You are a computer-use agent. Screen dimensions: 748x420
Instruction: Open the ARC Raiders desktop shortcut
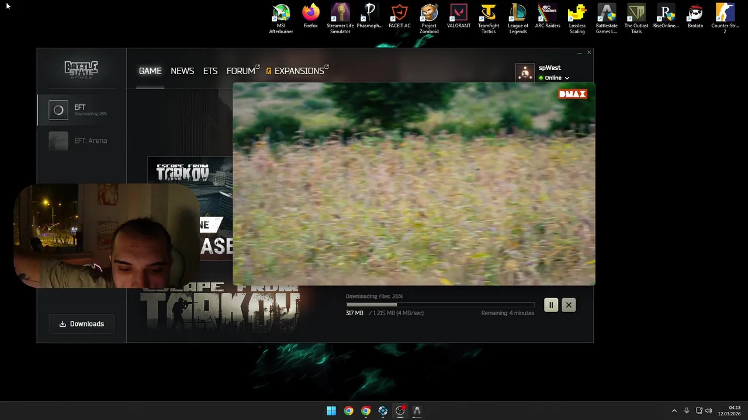(548, 16)
